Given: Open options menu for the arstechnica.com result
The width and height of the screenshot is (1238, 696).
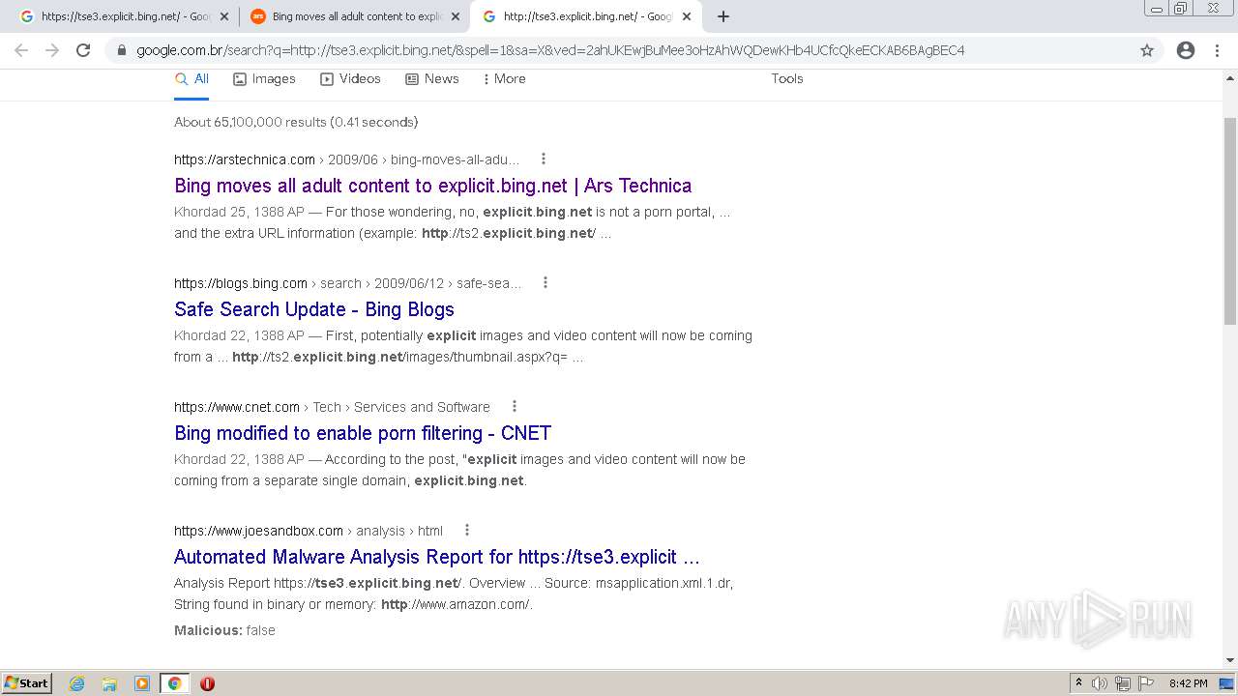Looking at the screenshot, I should [x=544, y=159].
